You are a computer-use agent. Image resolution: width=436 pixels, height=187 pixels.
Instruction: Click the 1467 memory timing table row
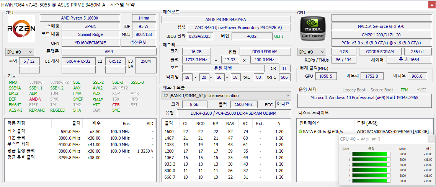click(226, 138)
